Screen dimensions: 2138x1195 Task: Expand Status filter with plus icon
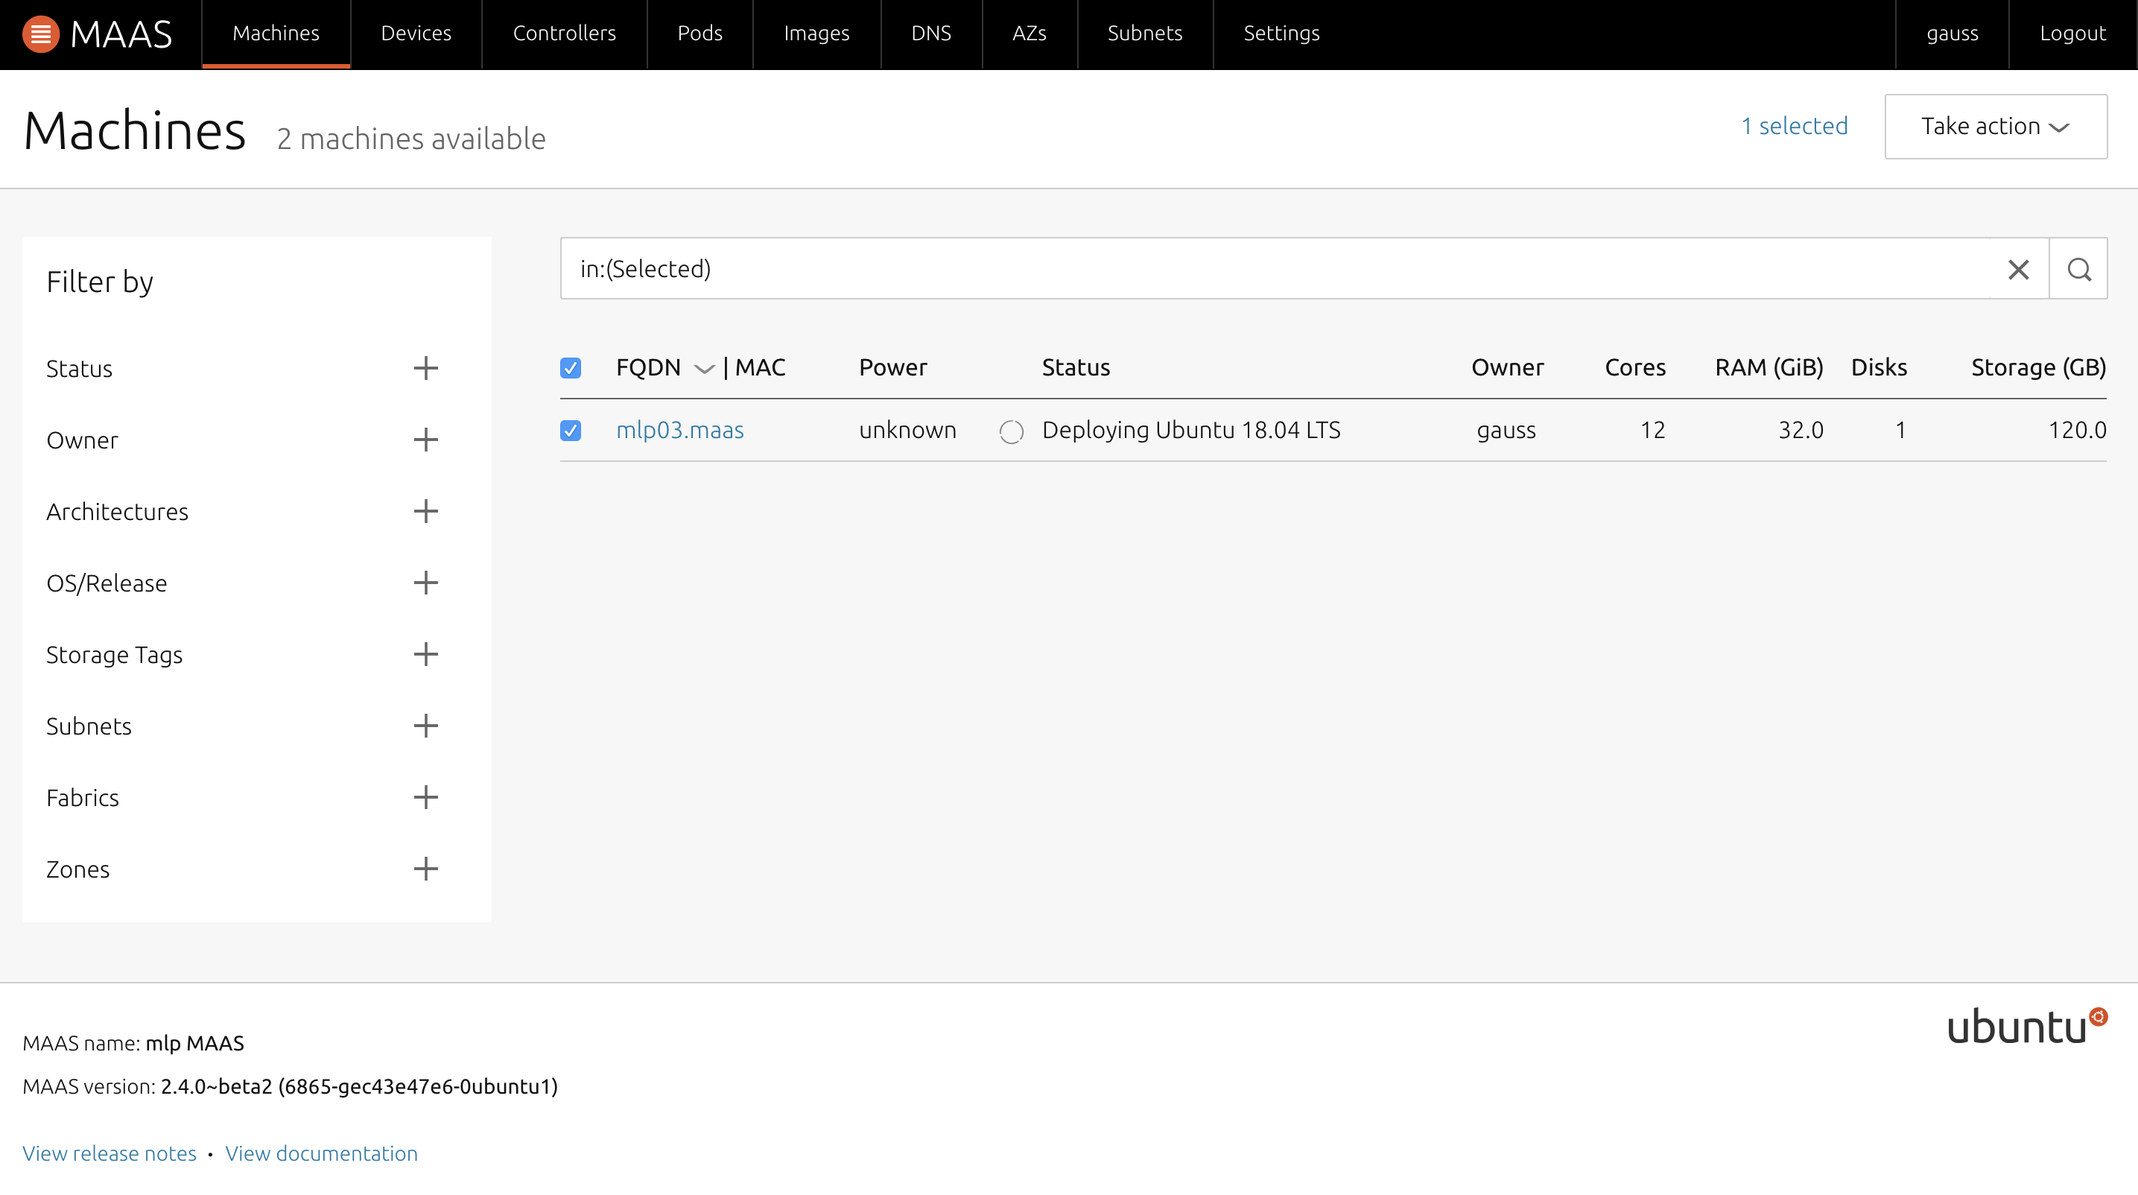coord(426,369)
